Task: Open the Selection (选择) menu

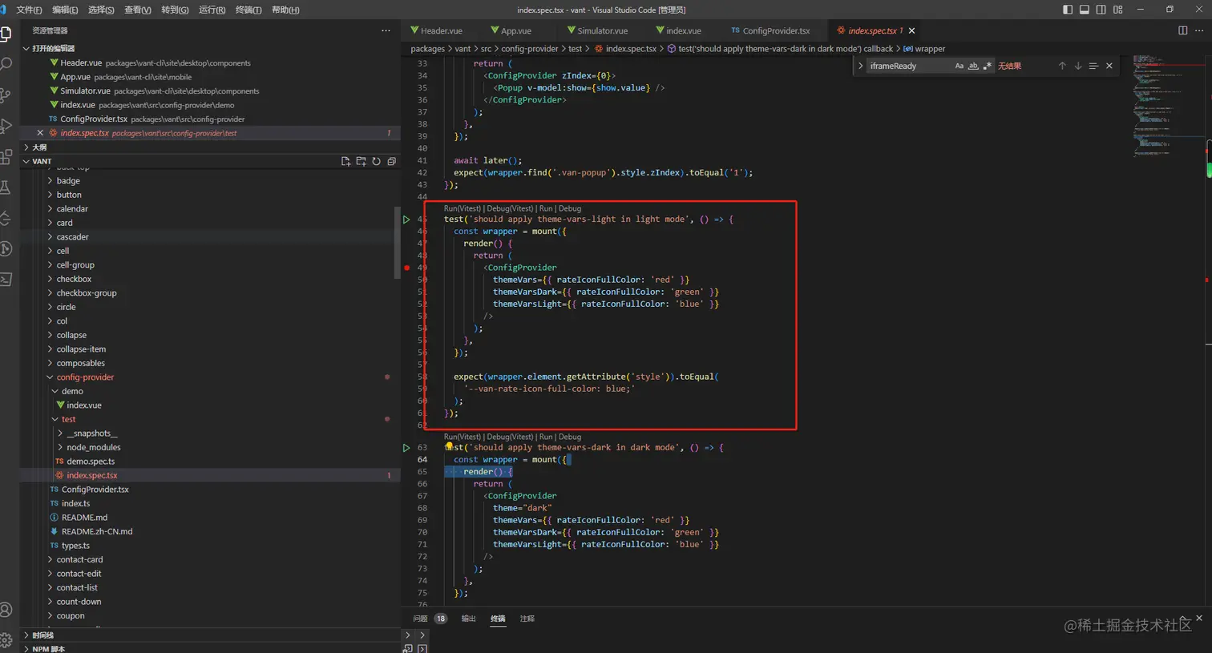Action: [101, 10]
